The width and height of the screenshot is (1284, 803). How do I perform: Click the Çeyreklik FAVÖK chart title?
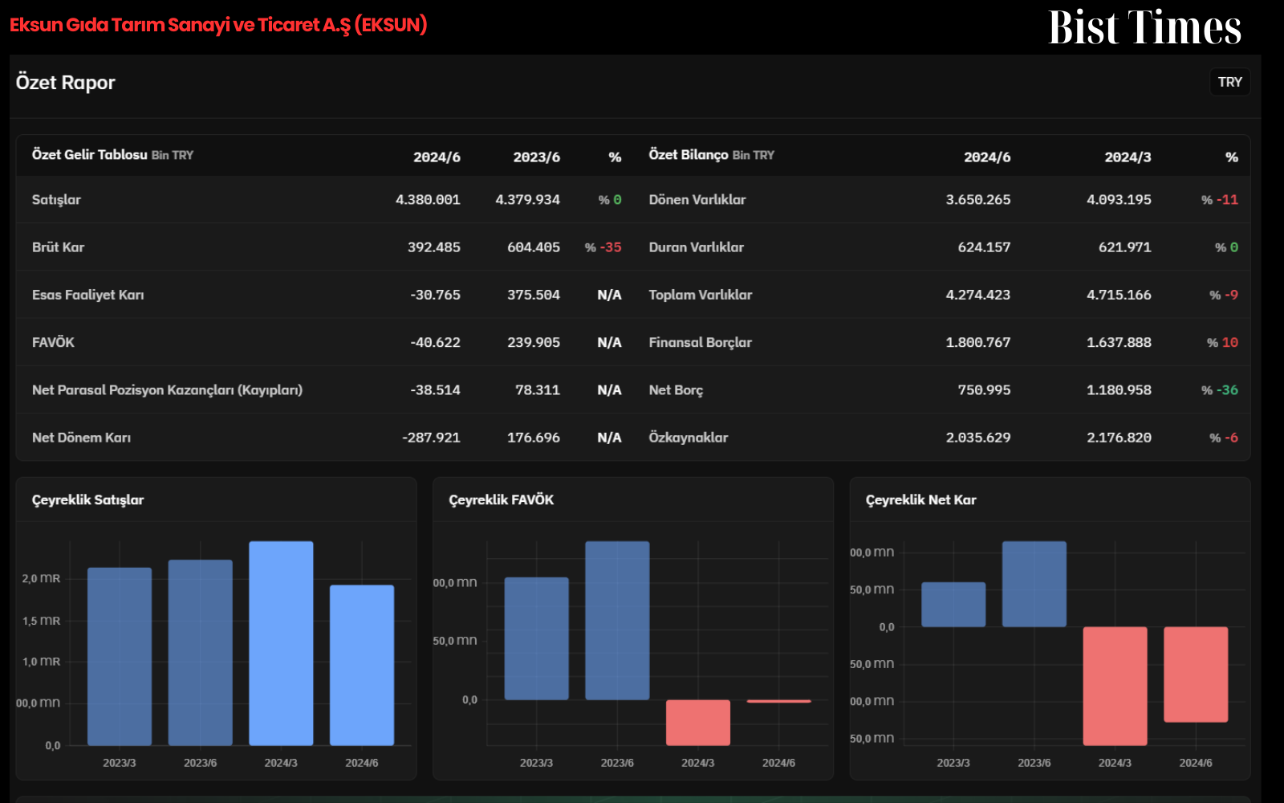click(501, 499)
